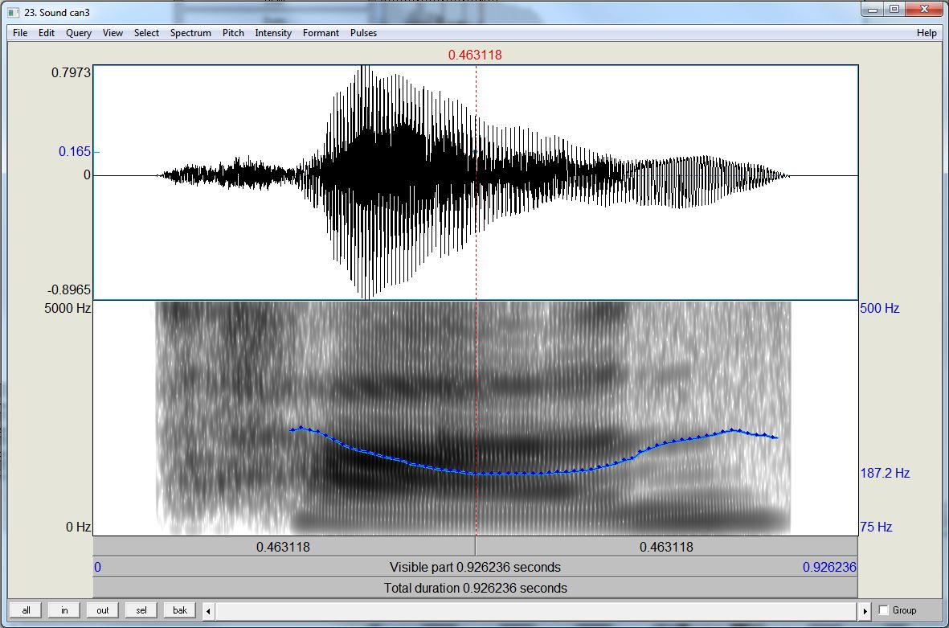The image size is (949, 628).
Task: Open the Spectrum menu
Action: [x=190, y=33]
